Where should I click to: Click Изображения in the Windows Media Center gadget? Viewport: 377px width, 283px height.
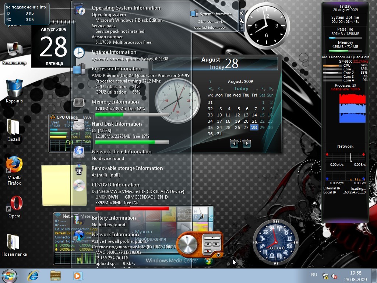(x=151, y=239)
